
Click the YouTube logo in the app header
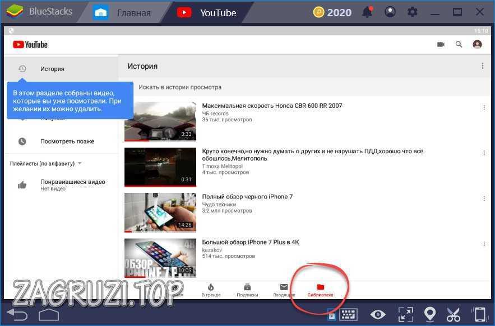[30, 44]
